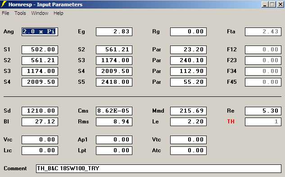Viewport: 285px width, 177px height.
Task: Click the Eg input field with 2.83
Action: [x=114, y=32]
